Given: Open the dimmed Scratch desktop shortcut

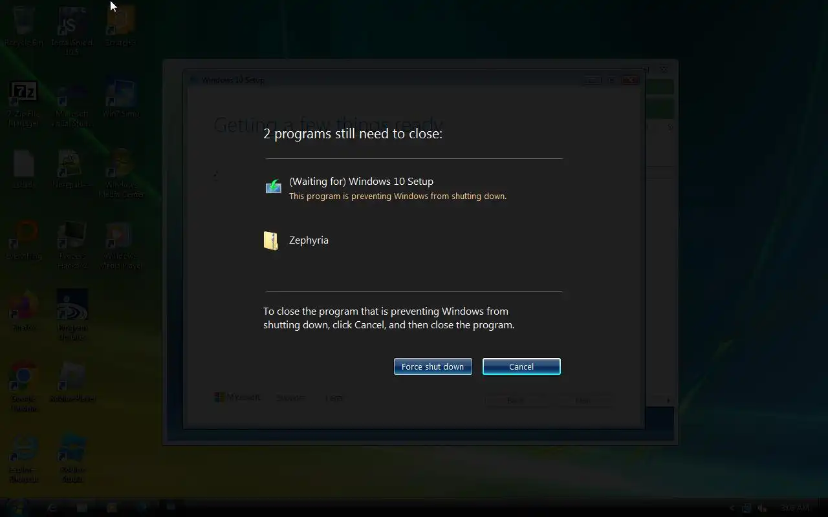Looking at the screenshot, I should tap(120, 27).
